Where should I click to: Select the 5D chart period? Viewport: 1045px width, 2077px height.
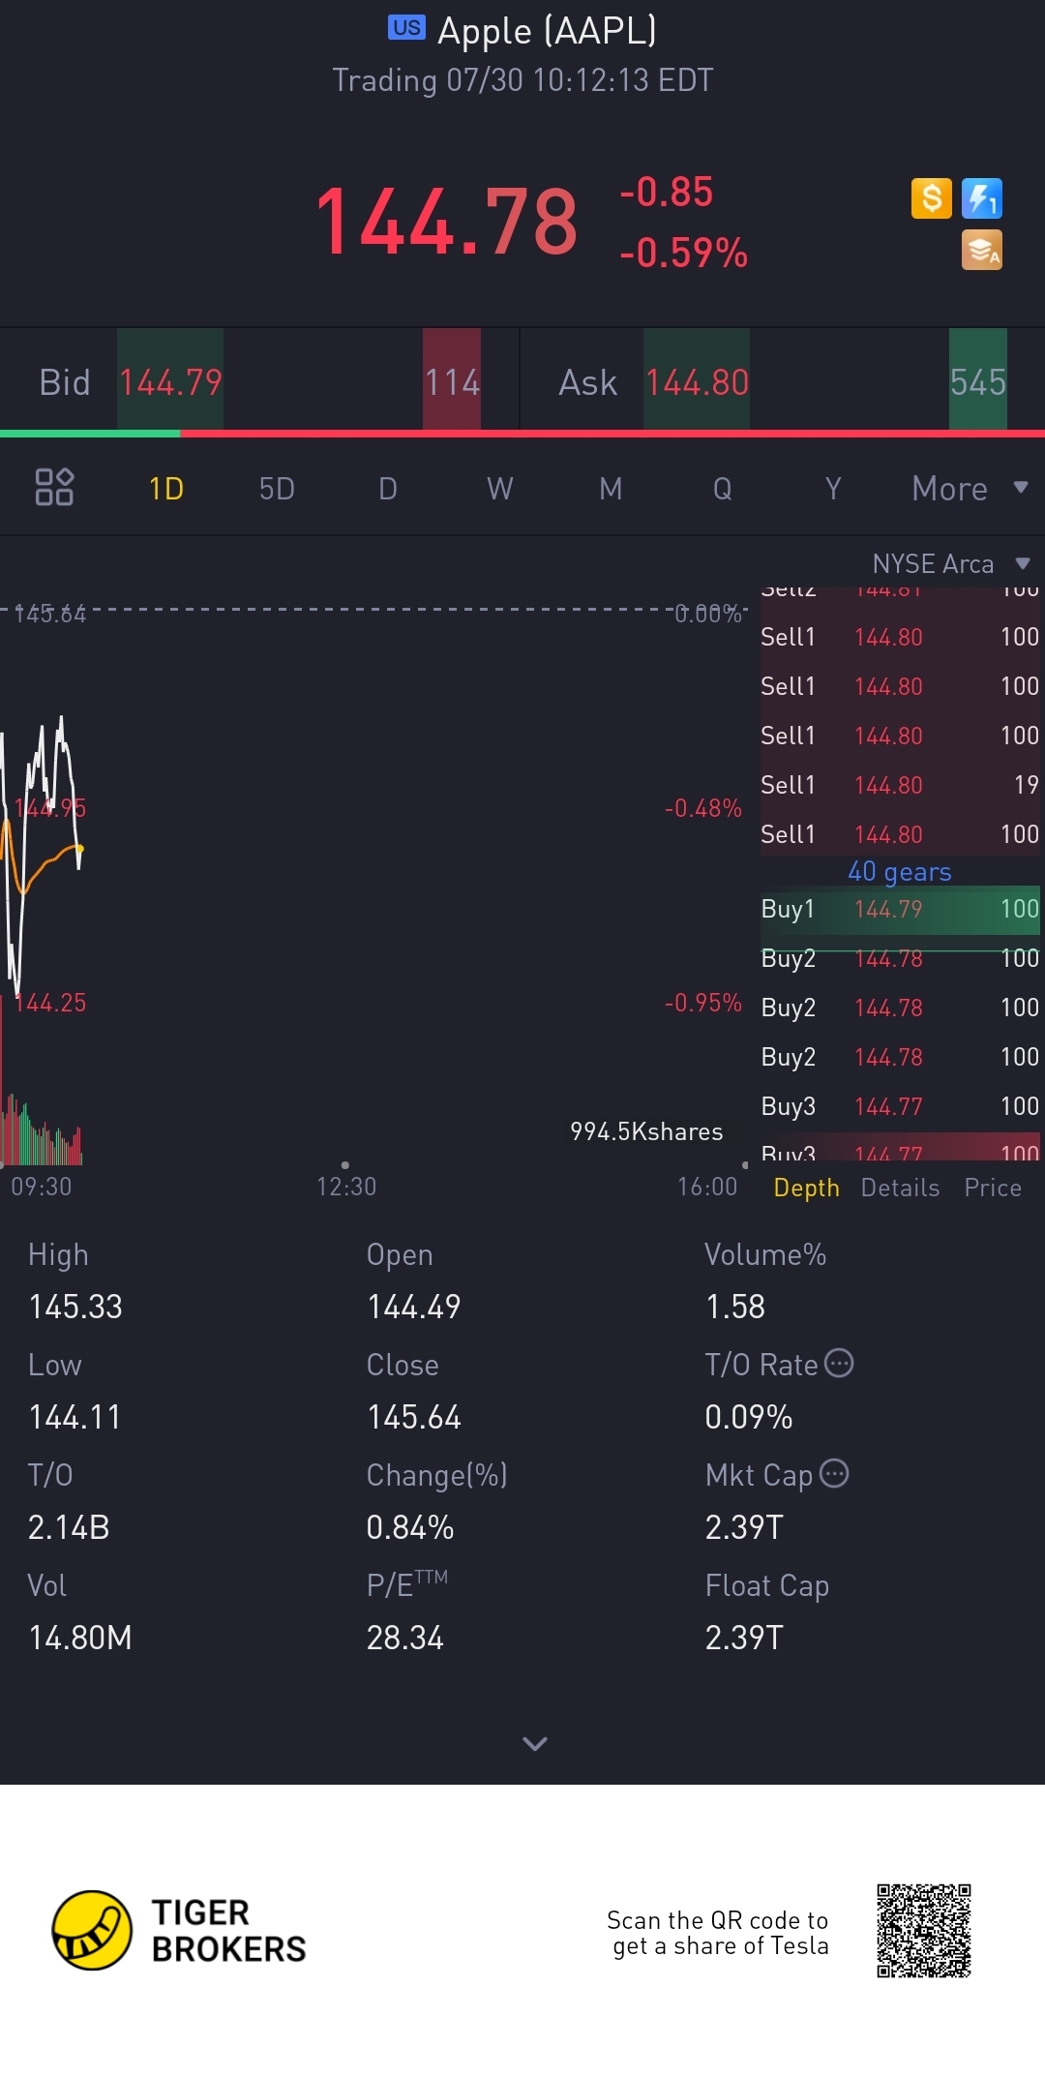[x=277, y=488]
